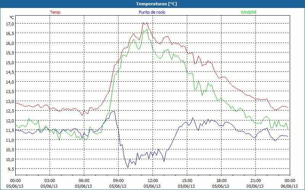Click the "06:00" time axis label

pyautogui.click(x=84, y=181)
